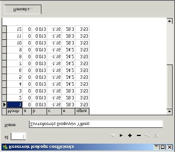Select the Month 8 cell
Viewport: 175px width, 152px height.
pyautogui.click(x=14, y=56)
